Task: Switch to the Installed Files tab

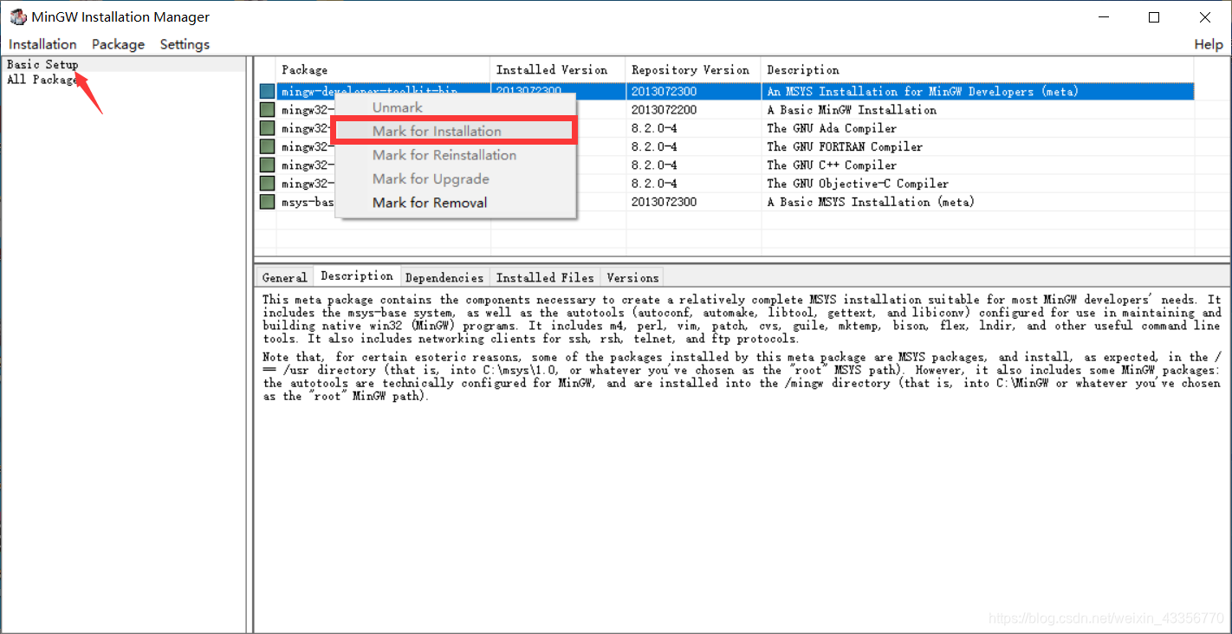Action: (545, 278)
